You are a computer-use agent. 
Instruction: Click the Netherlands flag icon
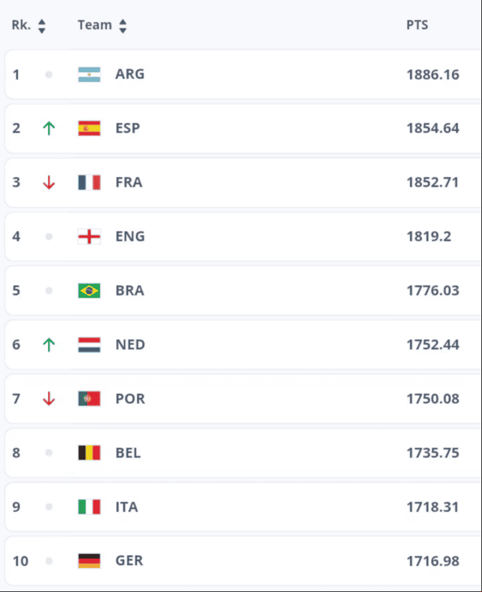(89, 345)
